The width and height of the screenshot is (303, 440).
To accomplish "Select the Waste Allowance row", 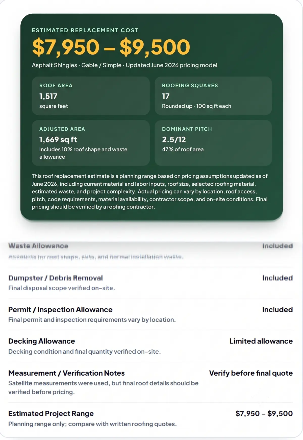I will coord(150,251).
